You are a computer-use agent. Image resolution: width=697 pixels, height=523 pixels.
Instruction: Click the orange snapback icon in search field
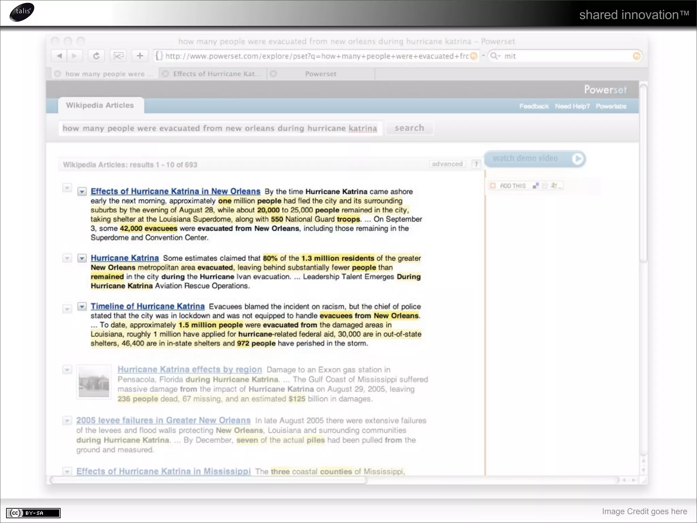tap(636, 56)
